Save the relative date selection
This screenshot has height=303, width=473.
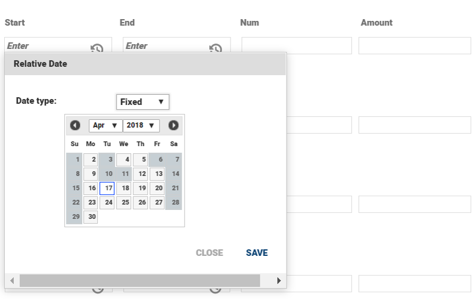tap(257, 253)
